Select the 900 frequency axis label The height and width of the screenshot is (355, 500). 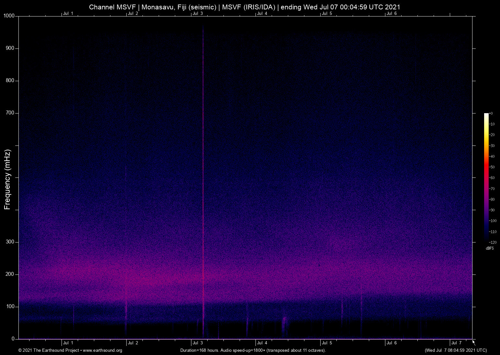10,48
